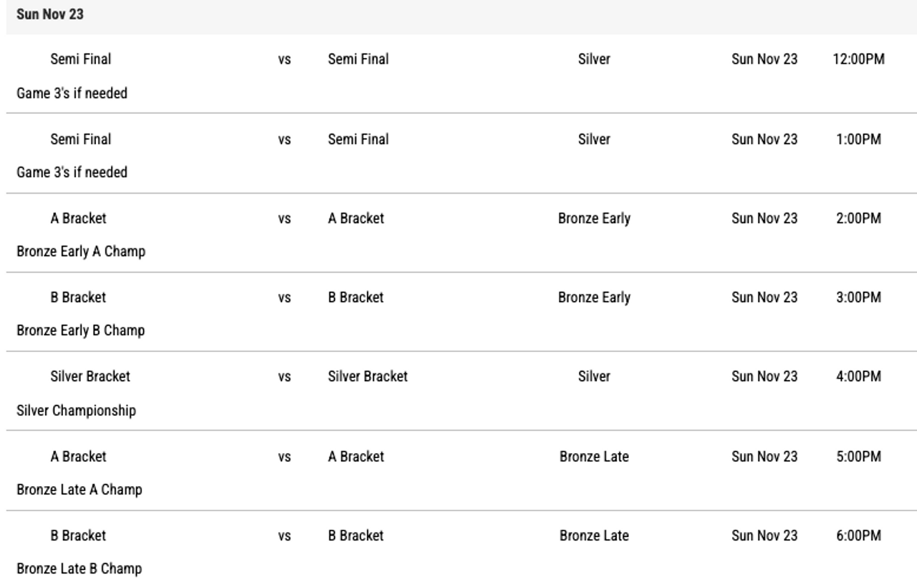Click the Sun Nov 23 section header

point(50,14)
